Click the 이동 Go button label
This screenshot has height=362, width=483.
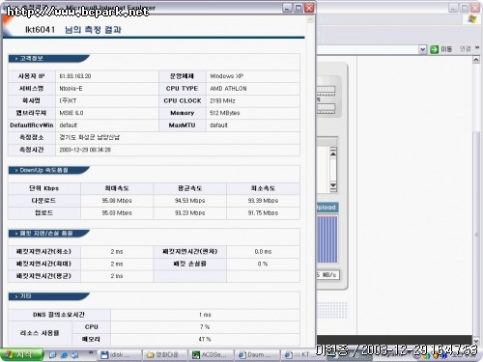tap(446, 49)
